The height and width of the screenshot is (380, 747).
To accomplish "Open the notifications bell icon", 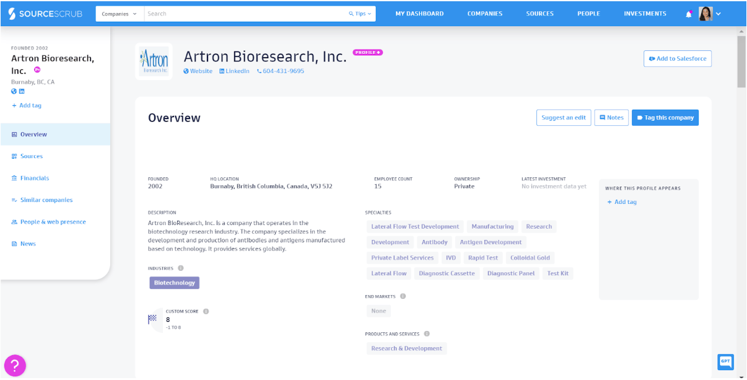I will pos(689,14).
